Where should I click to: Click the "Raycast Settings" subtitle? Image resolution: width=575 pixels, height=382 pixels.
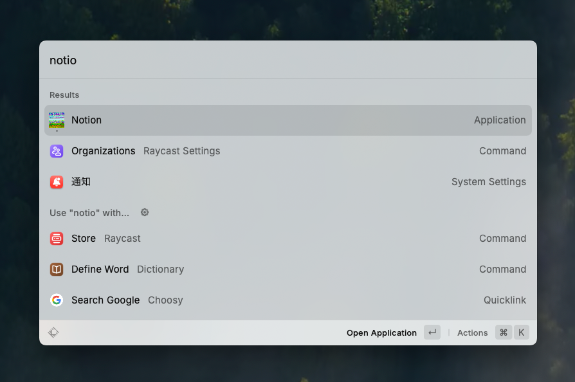[181, 151]
